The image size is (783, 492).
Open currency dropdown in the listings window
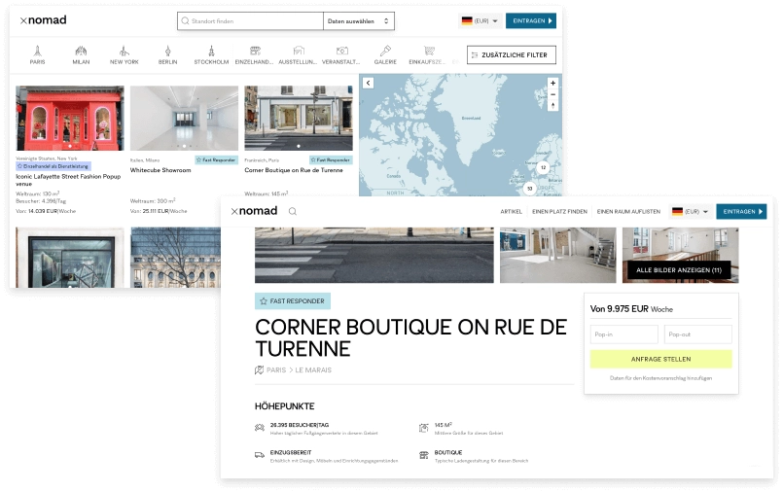[x=480, y=21]
